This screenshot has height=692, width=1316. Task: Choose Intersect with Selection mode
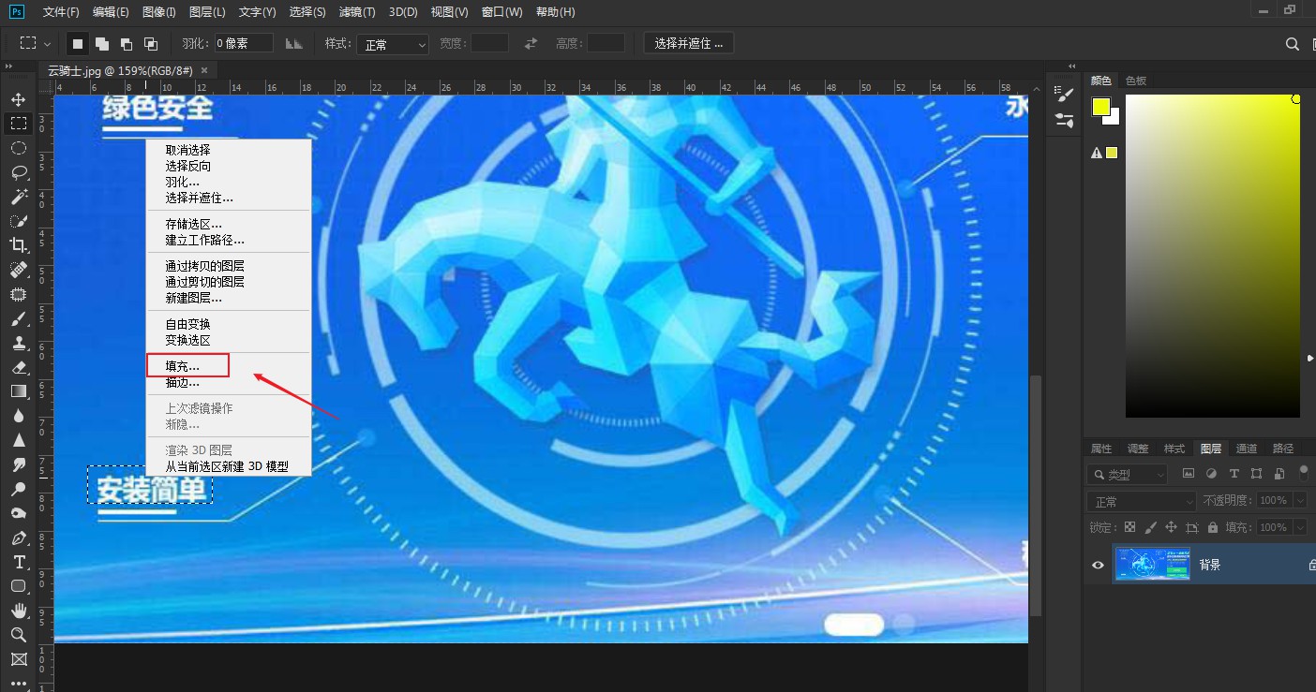[x=151, y=44]
